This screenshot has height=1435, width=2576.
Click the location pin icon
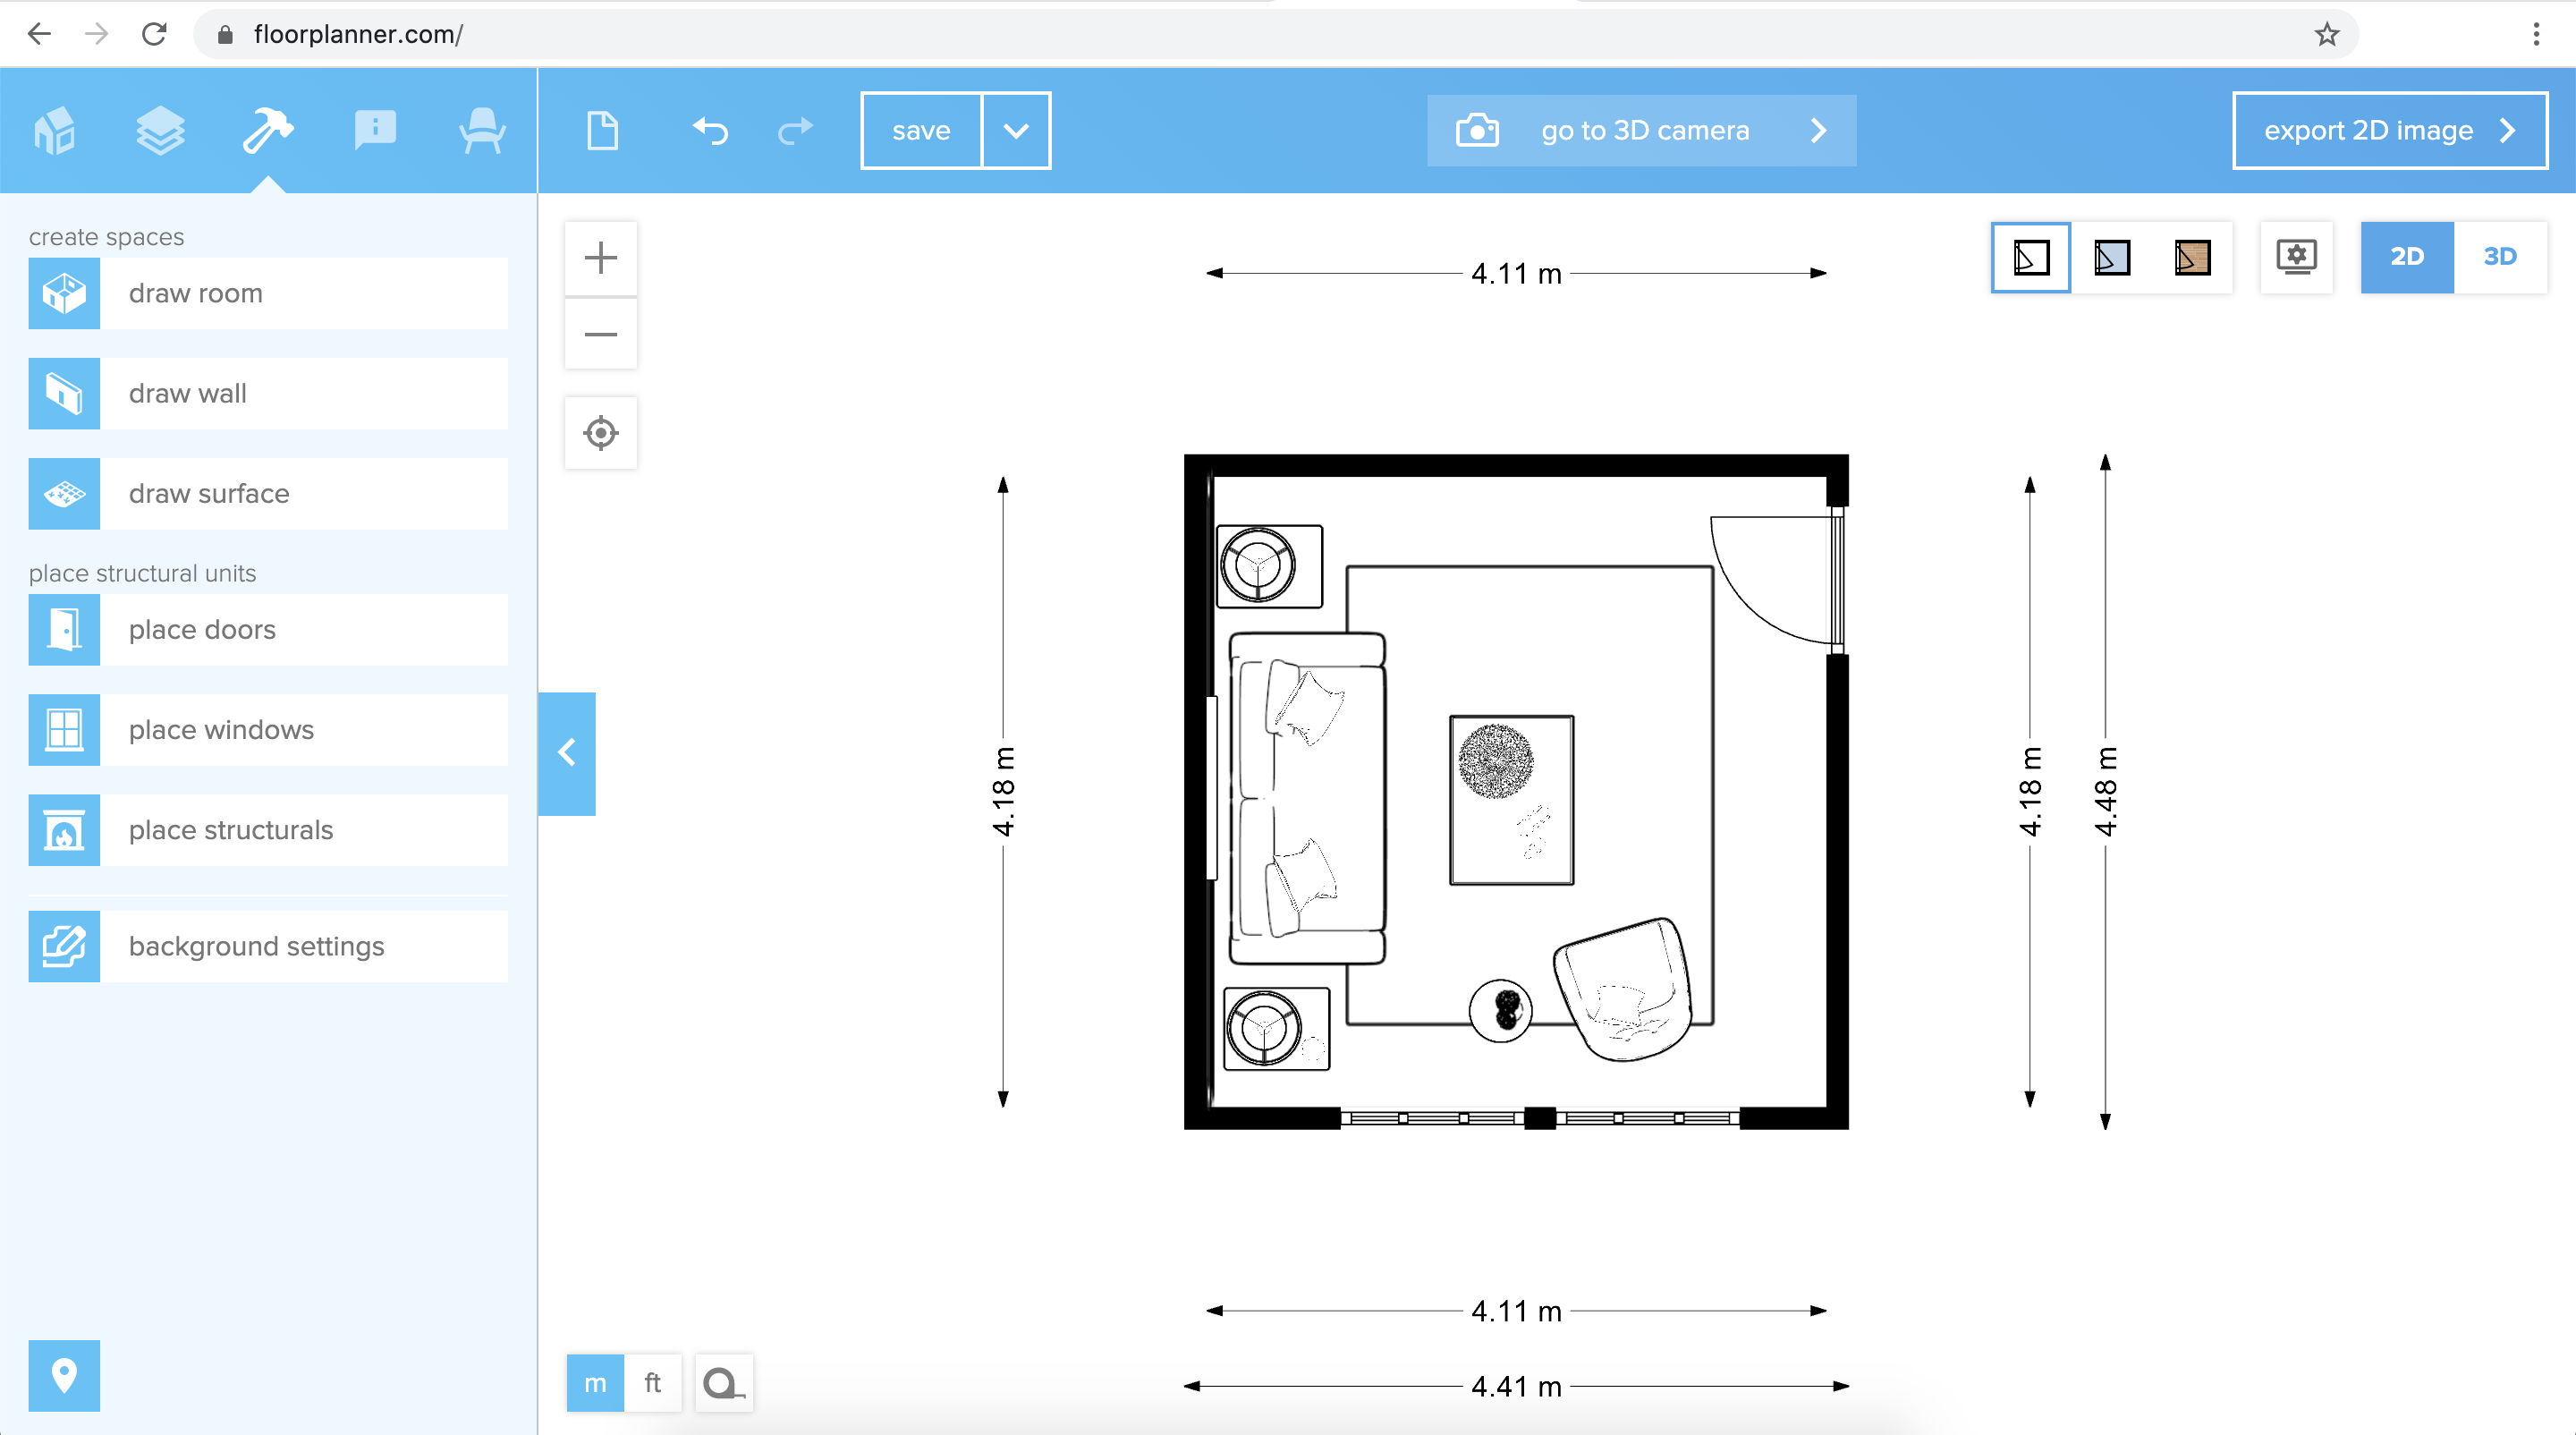[x=64, y=1375]
